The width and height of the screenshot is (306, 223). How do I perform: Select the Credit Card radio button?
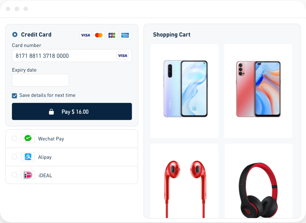[15, 35]
